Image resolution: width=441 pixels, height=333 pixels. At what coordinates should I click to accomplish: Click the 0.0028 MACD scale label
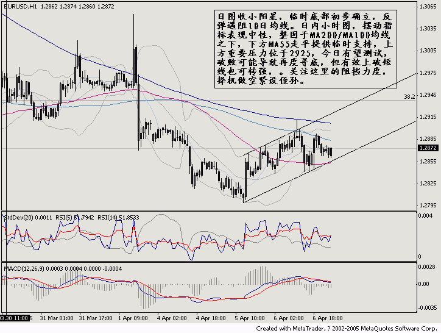[427, 267]
